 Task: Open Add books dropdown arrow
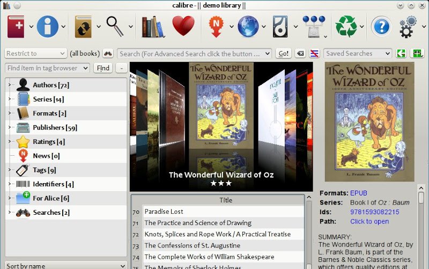coord(31,27)
